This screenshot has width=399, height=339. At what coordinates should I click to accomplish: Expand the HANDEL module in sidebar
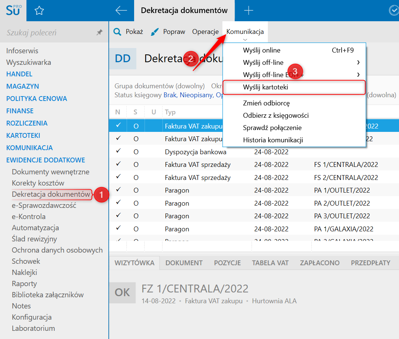tap(19, 74)
